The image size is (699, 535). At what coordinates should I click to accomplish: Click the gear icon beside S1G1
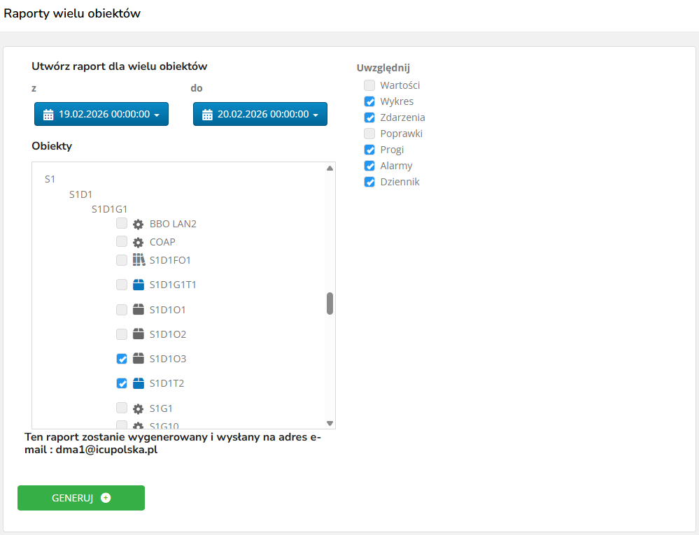tap(138, 408)
